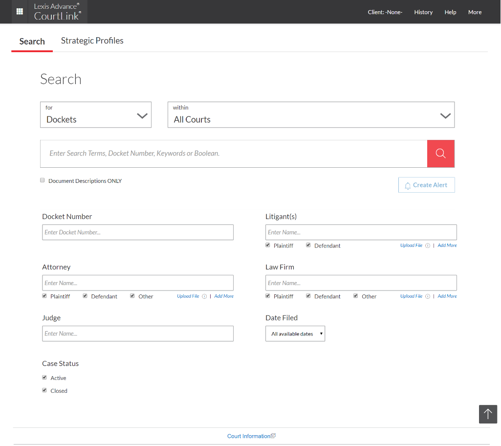Viewport: 501px width, 446px height.
Task: Uncheck Litigant Plaintiff checkbox
Action: point(268,245)
